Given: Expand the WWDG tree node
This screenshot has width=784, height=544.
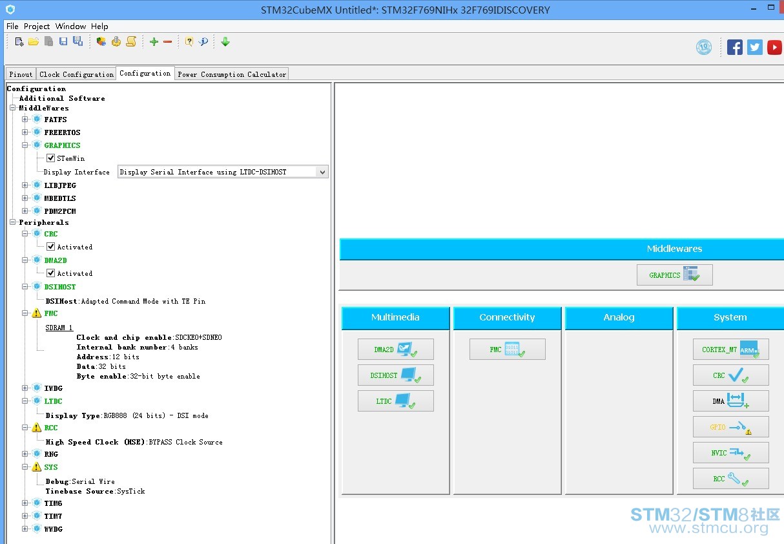Looking at the screenshot, I should click(25, 529).
